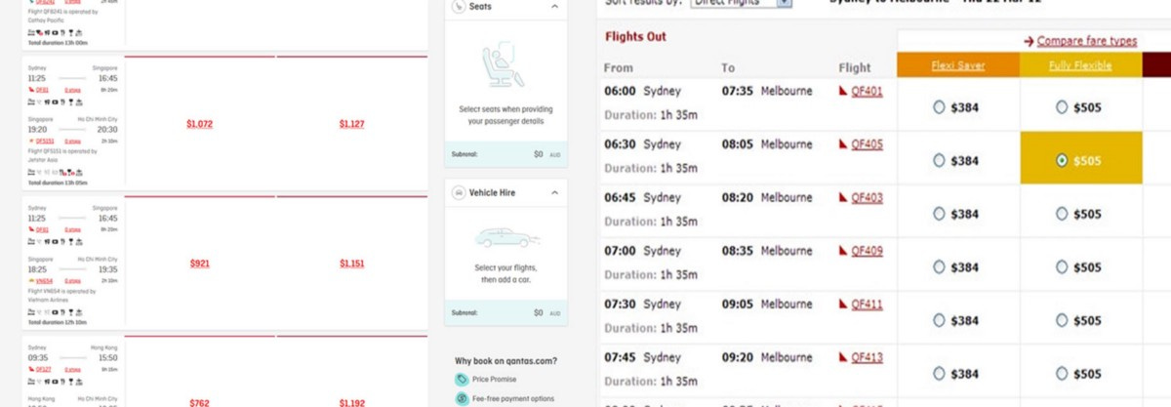Click the Why book on qantas.com? heading
Screen dimensions: 1171x407
tap(505, 361)
